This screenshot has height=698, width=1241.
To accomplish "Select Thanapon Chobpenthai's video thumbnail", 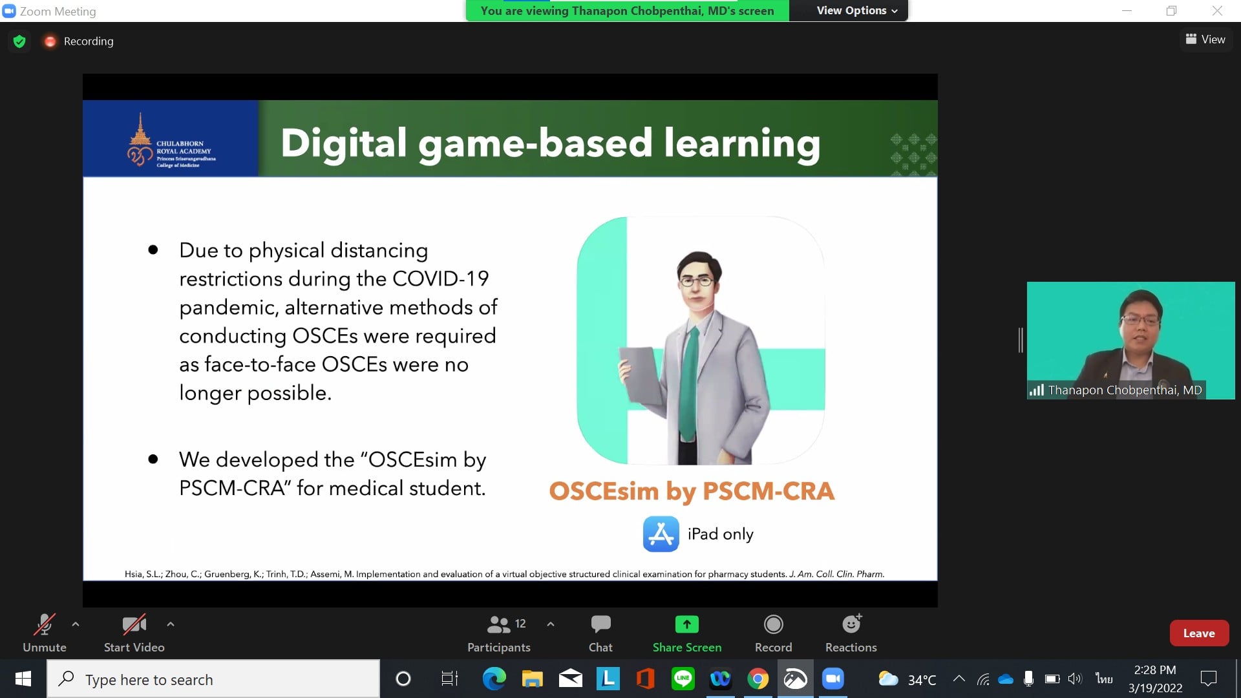I will coord(1130,341).
